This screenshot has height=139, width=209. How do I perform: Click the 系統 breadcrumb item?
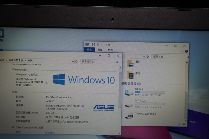click(x=30, y=61)
